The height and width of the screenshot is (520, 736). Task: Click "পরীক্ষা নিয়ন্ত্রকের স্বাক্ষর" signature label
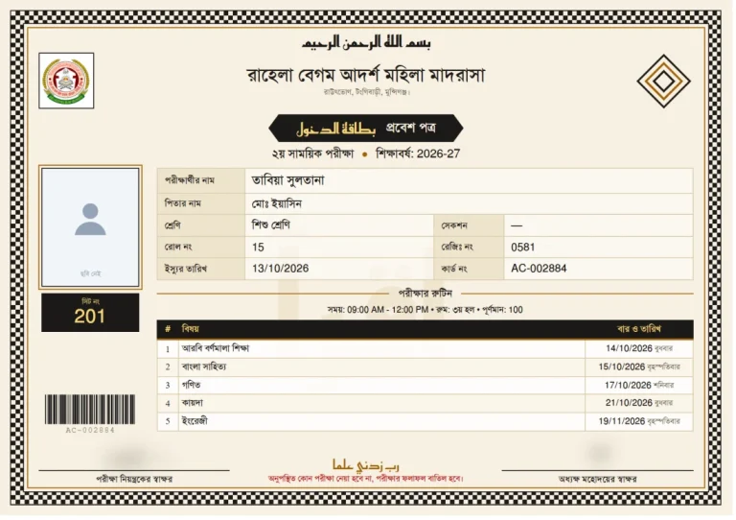pos(134,479)
